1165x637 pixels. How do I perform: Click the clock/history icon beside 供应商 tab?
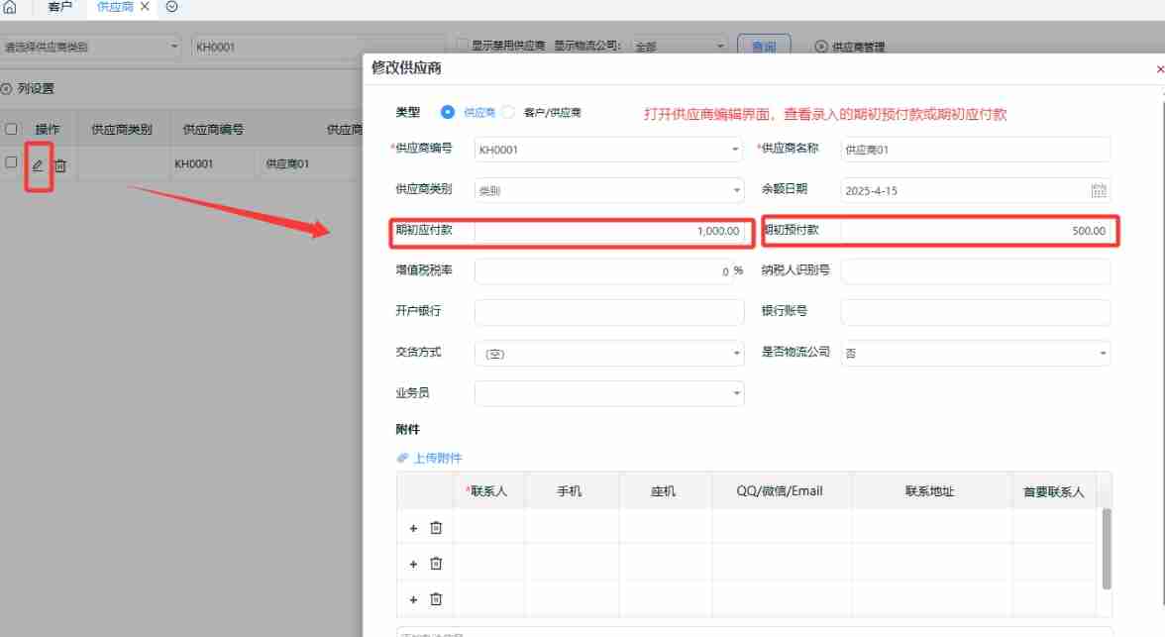[170, 7]
